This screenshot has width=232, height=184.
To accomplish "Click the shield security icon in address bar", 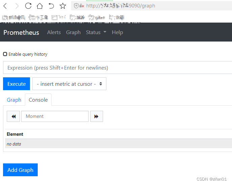I will (x=76, y=6).
